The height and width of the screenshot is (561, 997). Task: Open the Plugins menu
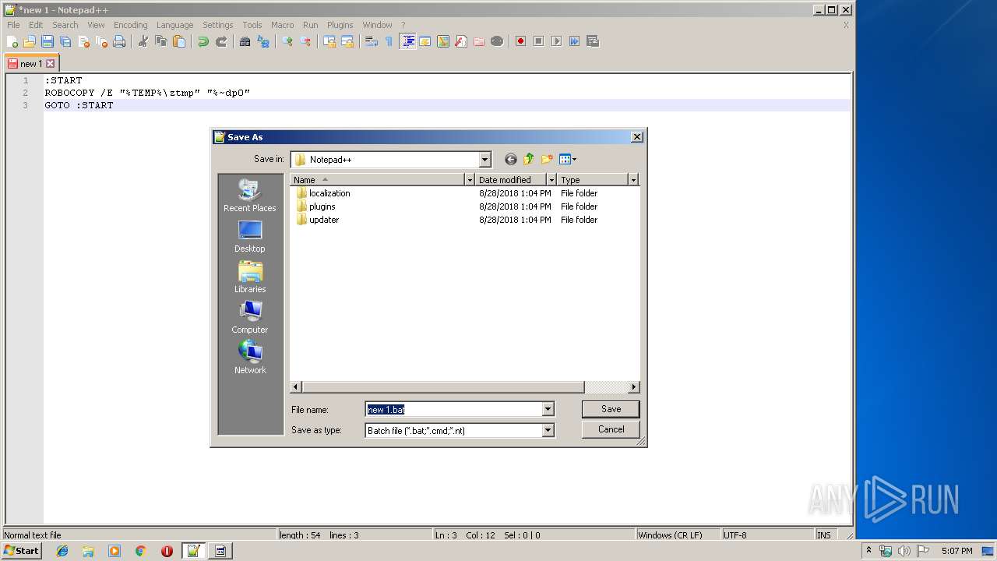tap(340, 25)
